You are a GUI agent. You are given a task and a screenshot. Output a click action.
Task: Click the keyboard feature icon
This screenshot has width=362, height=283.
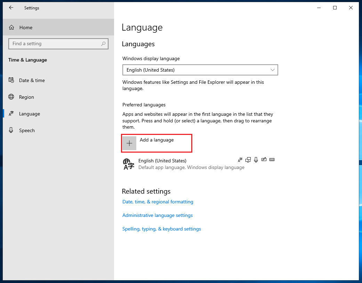[x=272, y=160]
